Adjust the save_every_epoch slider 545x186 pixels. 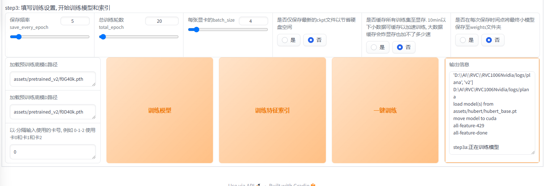pos(50,37)
